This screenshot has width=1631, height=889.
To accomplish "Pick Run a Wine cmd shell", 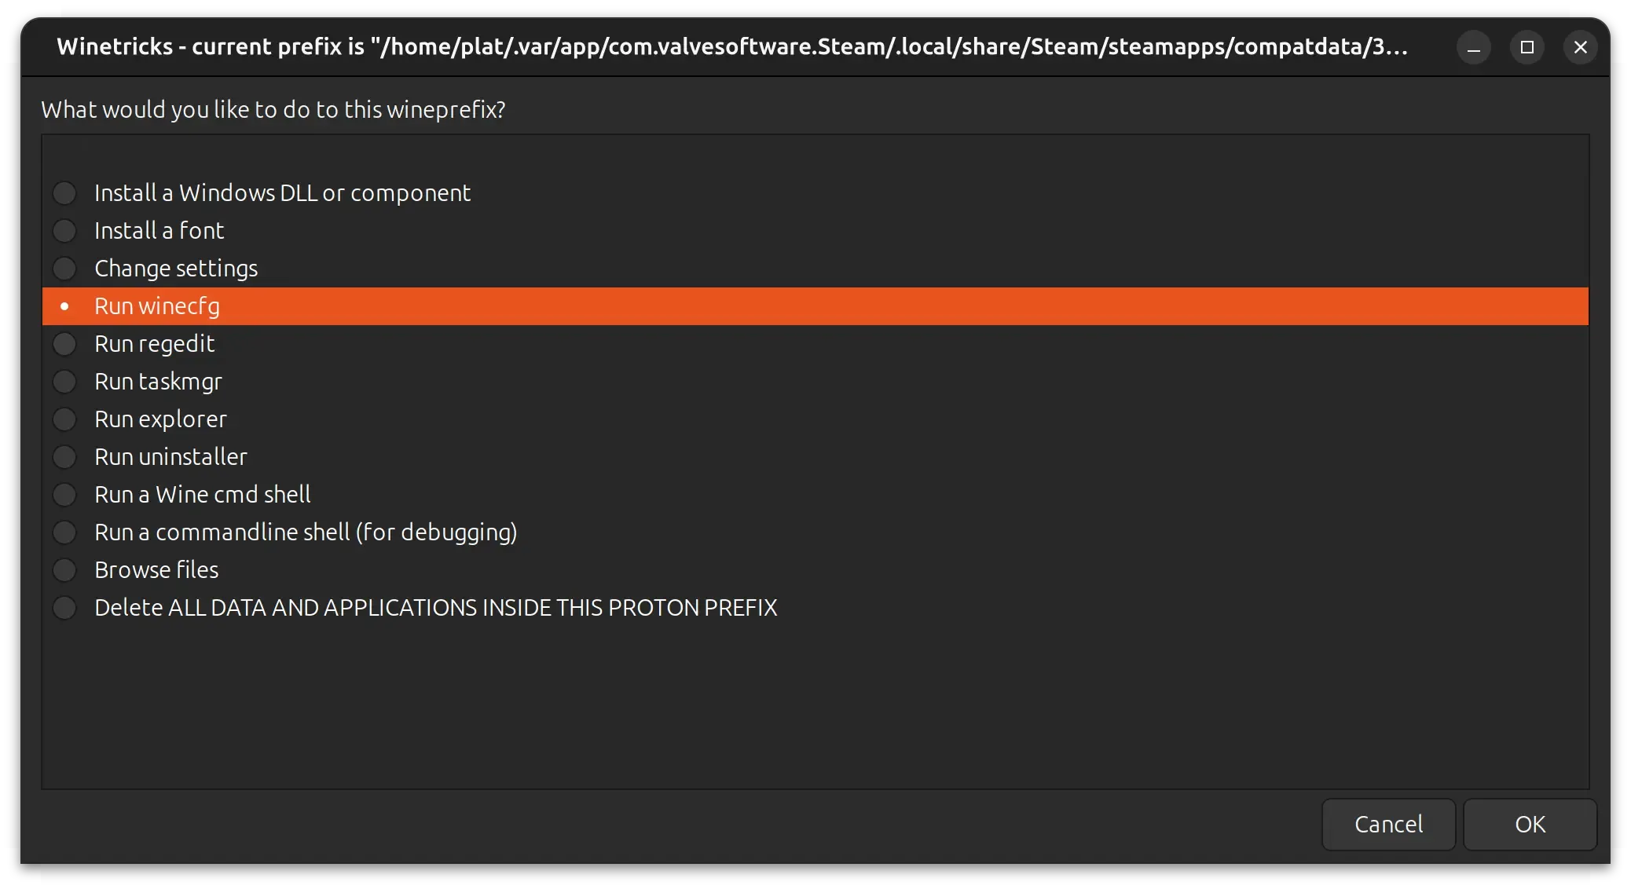I will (64, 495).
